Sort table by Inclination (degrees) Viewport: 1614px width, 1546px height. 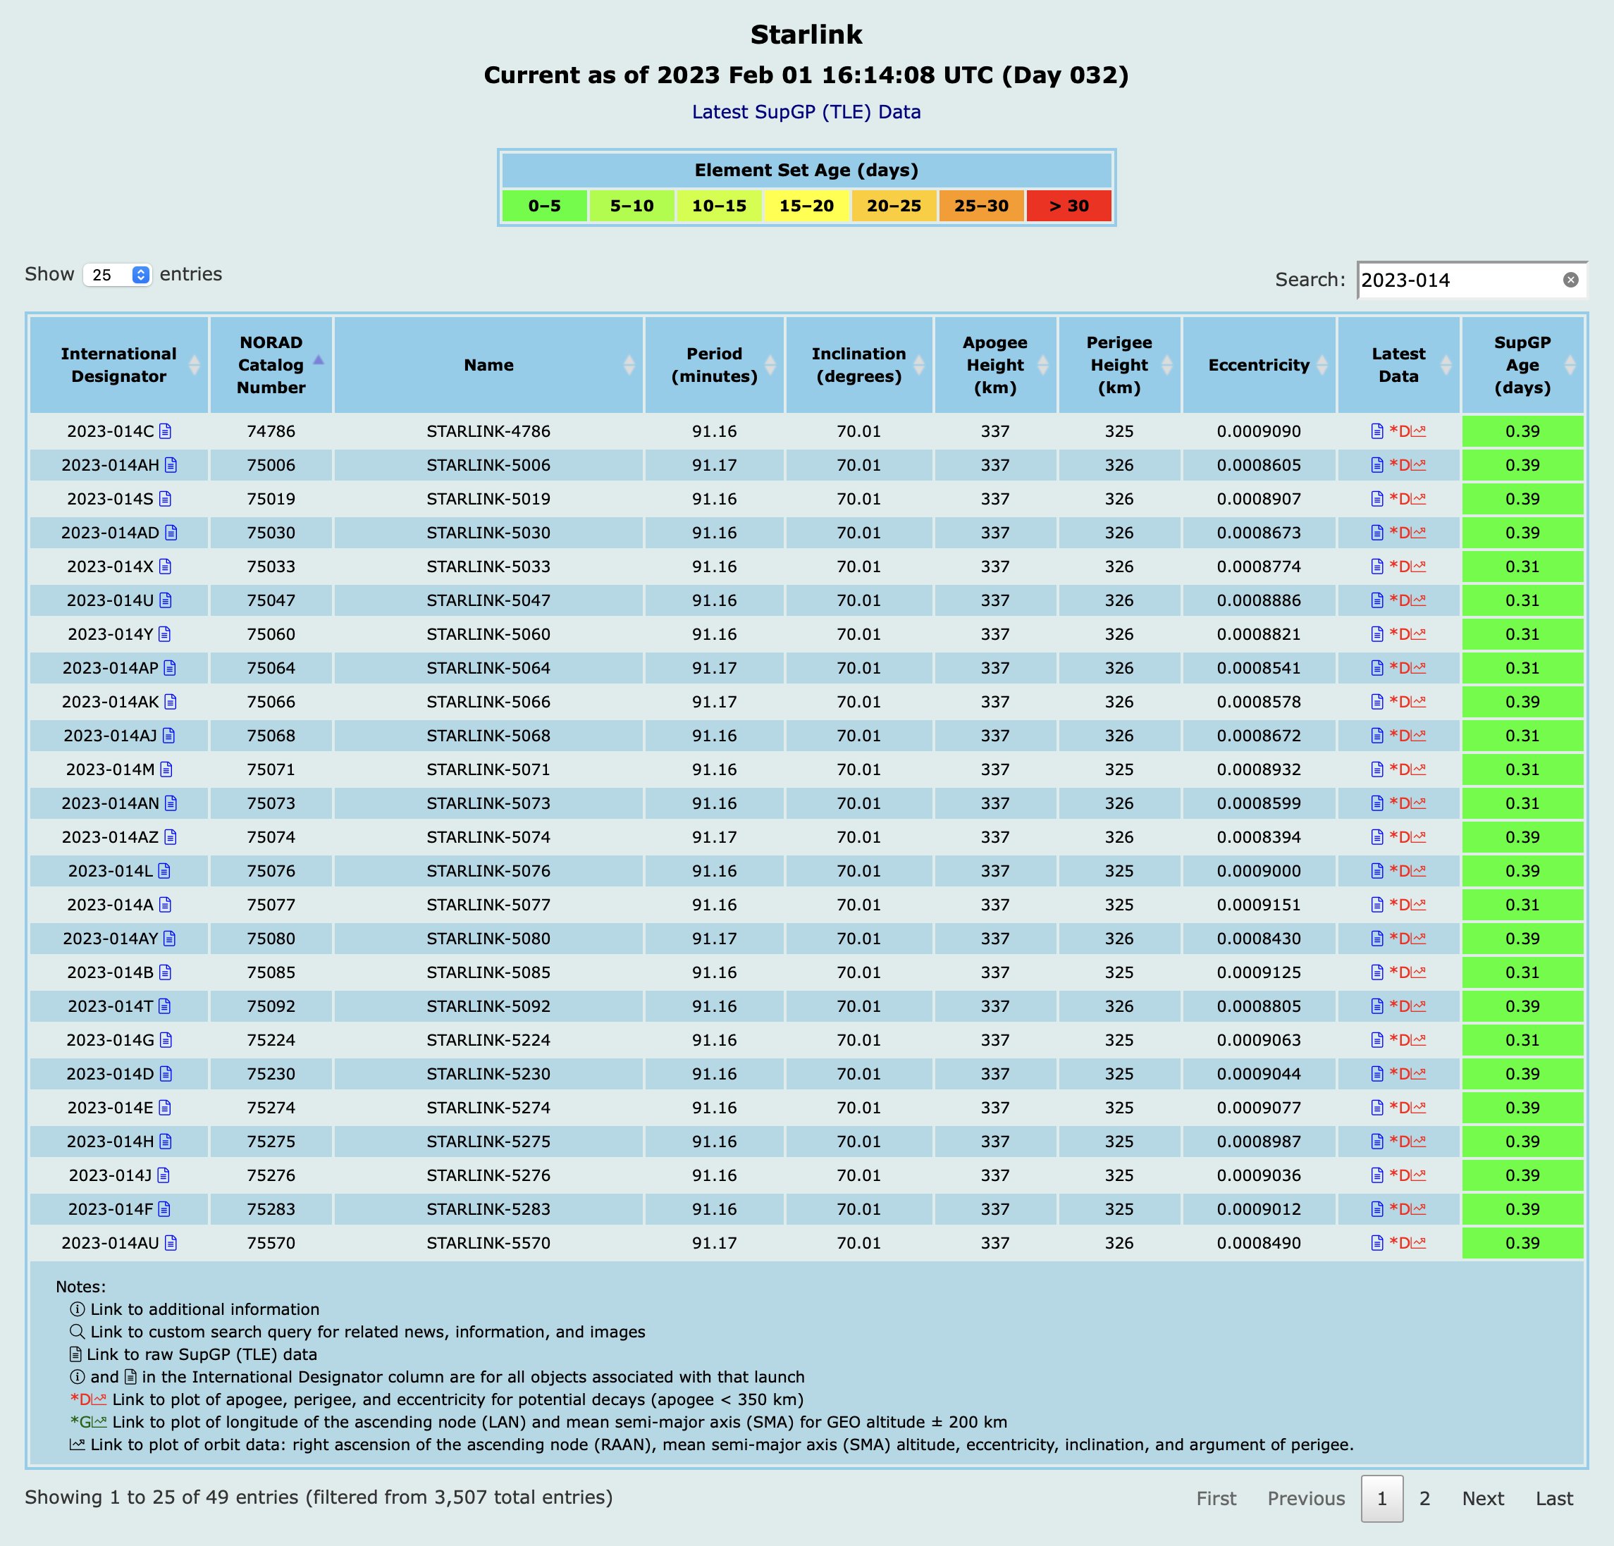859,365
